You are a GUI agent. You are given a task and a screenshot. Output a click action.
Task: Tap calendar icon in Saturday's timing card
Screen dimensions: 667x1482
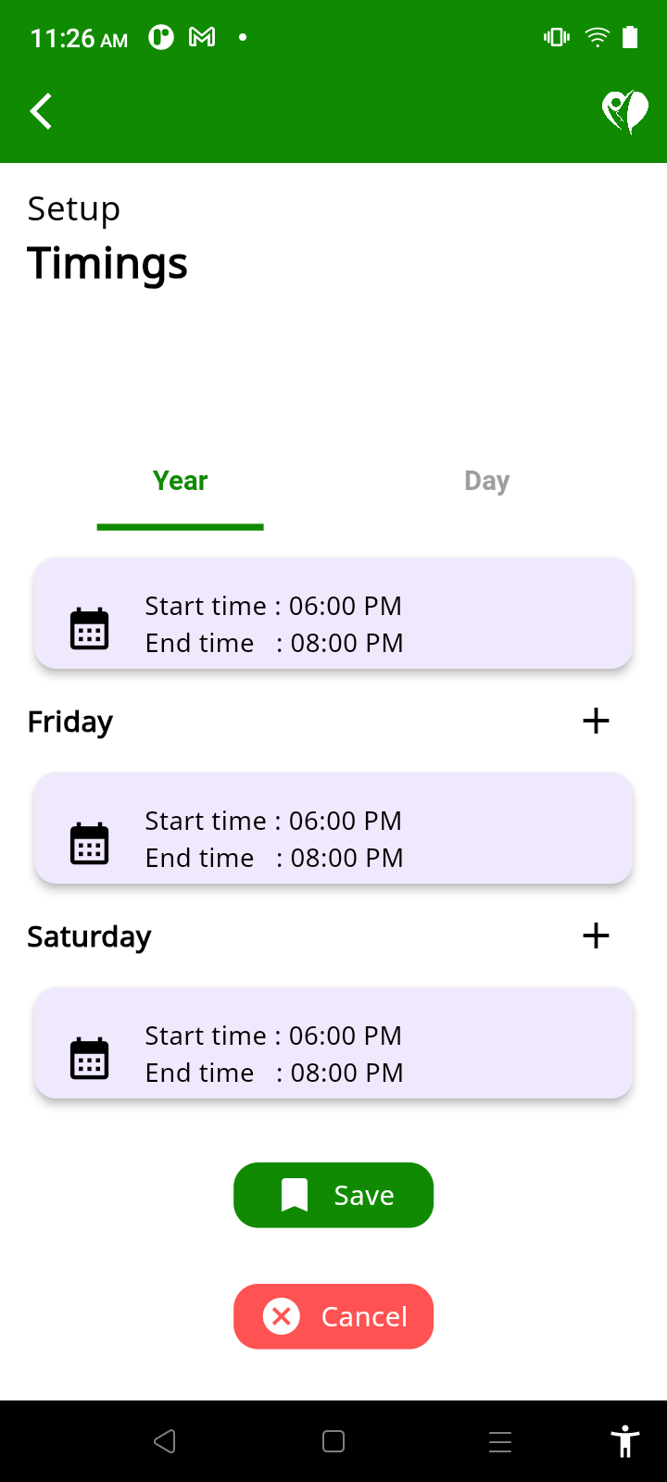tap(90, 1059)
